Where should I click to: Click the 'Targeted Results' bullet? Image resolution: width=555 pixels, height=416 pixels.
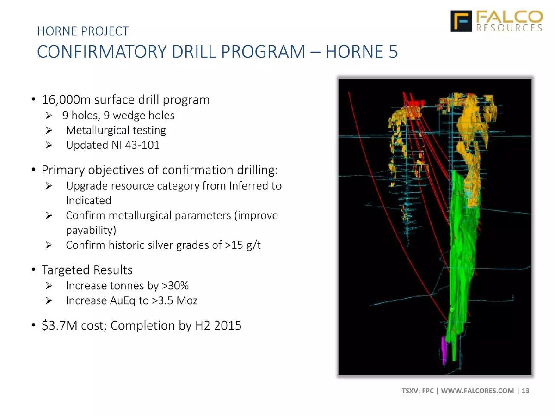[x=87, y=269]
